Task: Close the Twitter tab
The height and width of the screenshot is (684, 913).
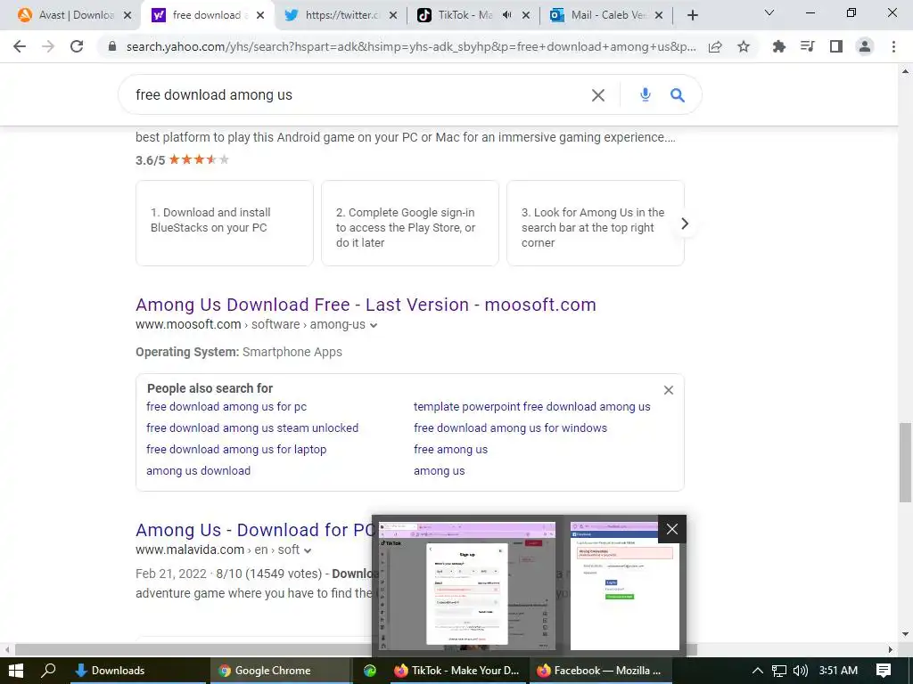Action: tap(393, 16)
